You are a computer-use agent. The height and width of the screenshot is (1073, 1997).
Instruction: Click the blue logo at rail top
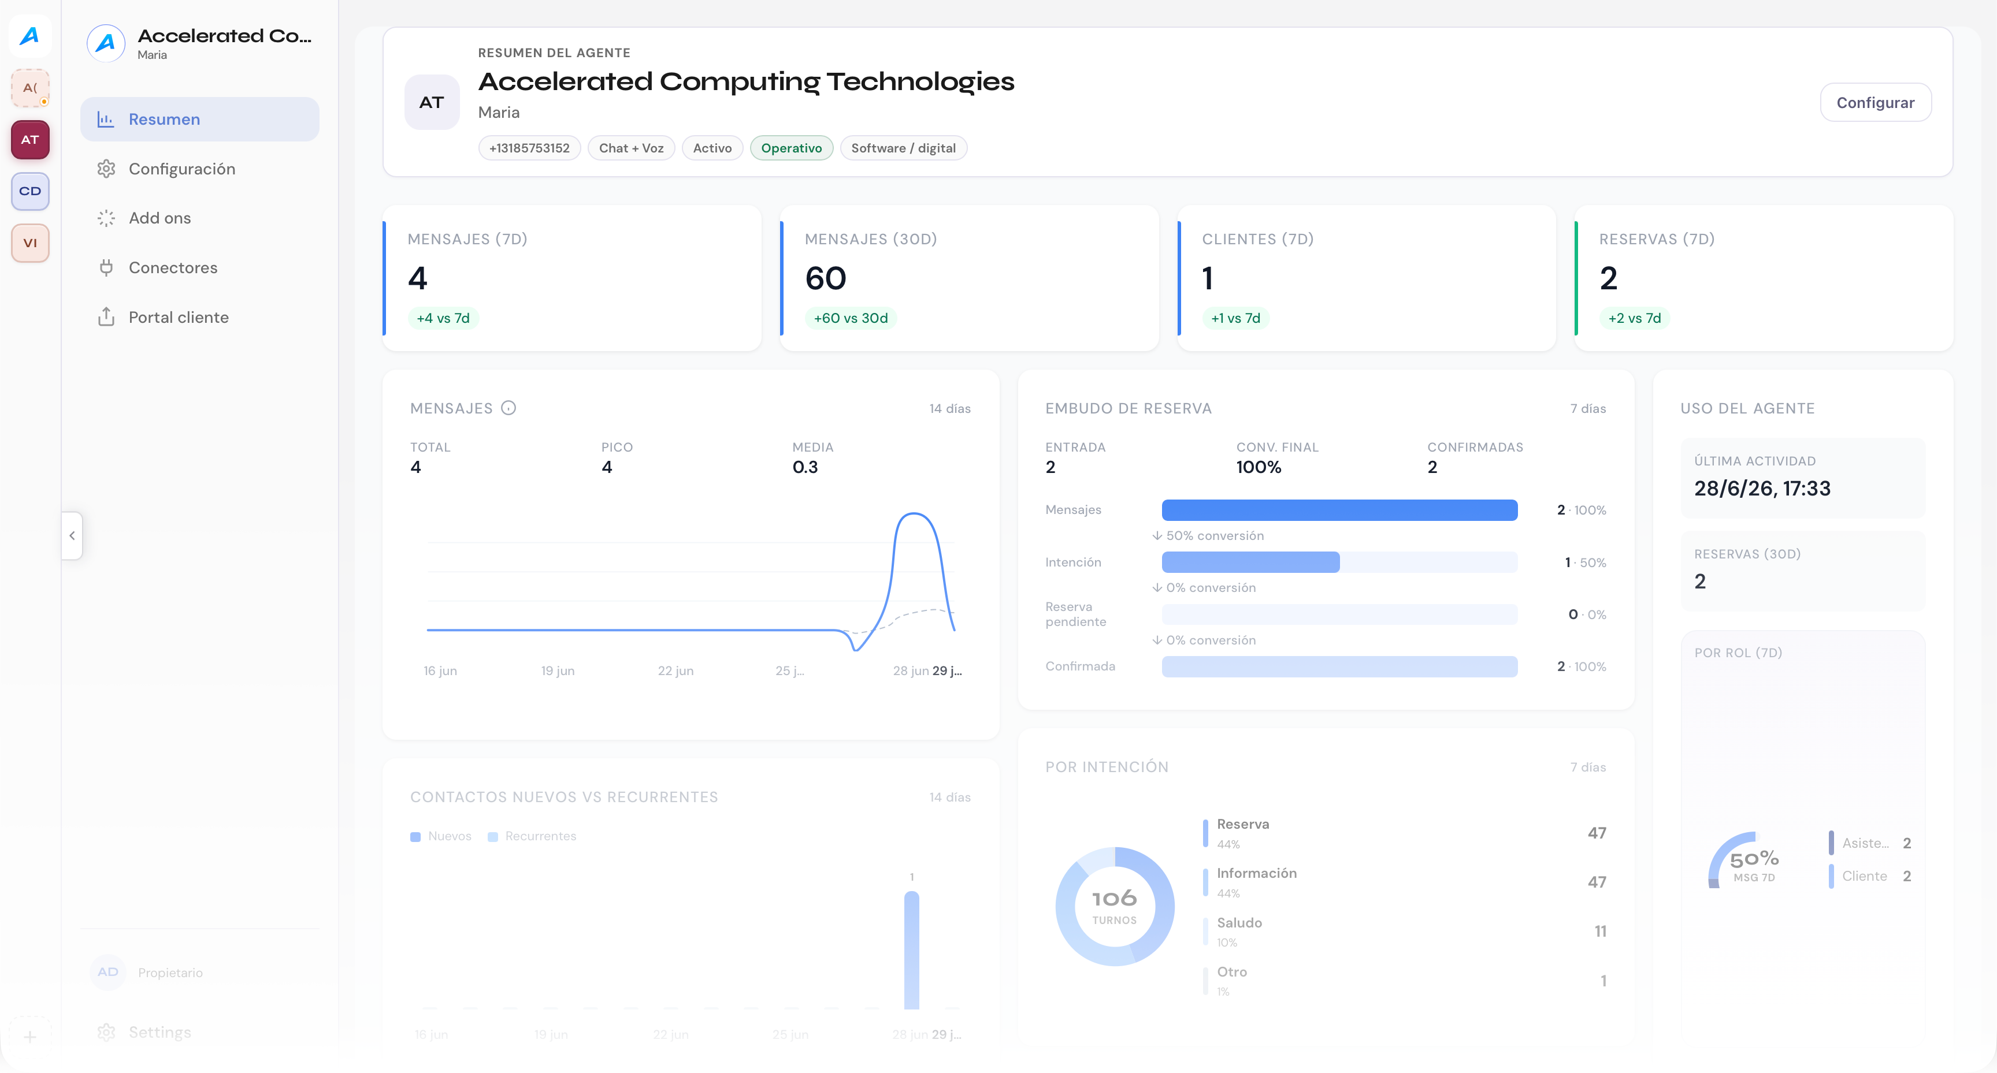click(29, 36)
